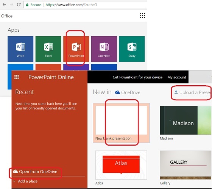Click Get PowerPoint for your device
212x189 pixels.
137,77
